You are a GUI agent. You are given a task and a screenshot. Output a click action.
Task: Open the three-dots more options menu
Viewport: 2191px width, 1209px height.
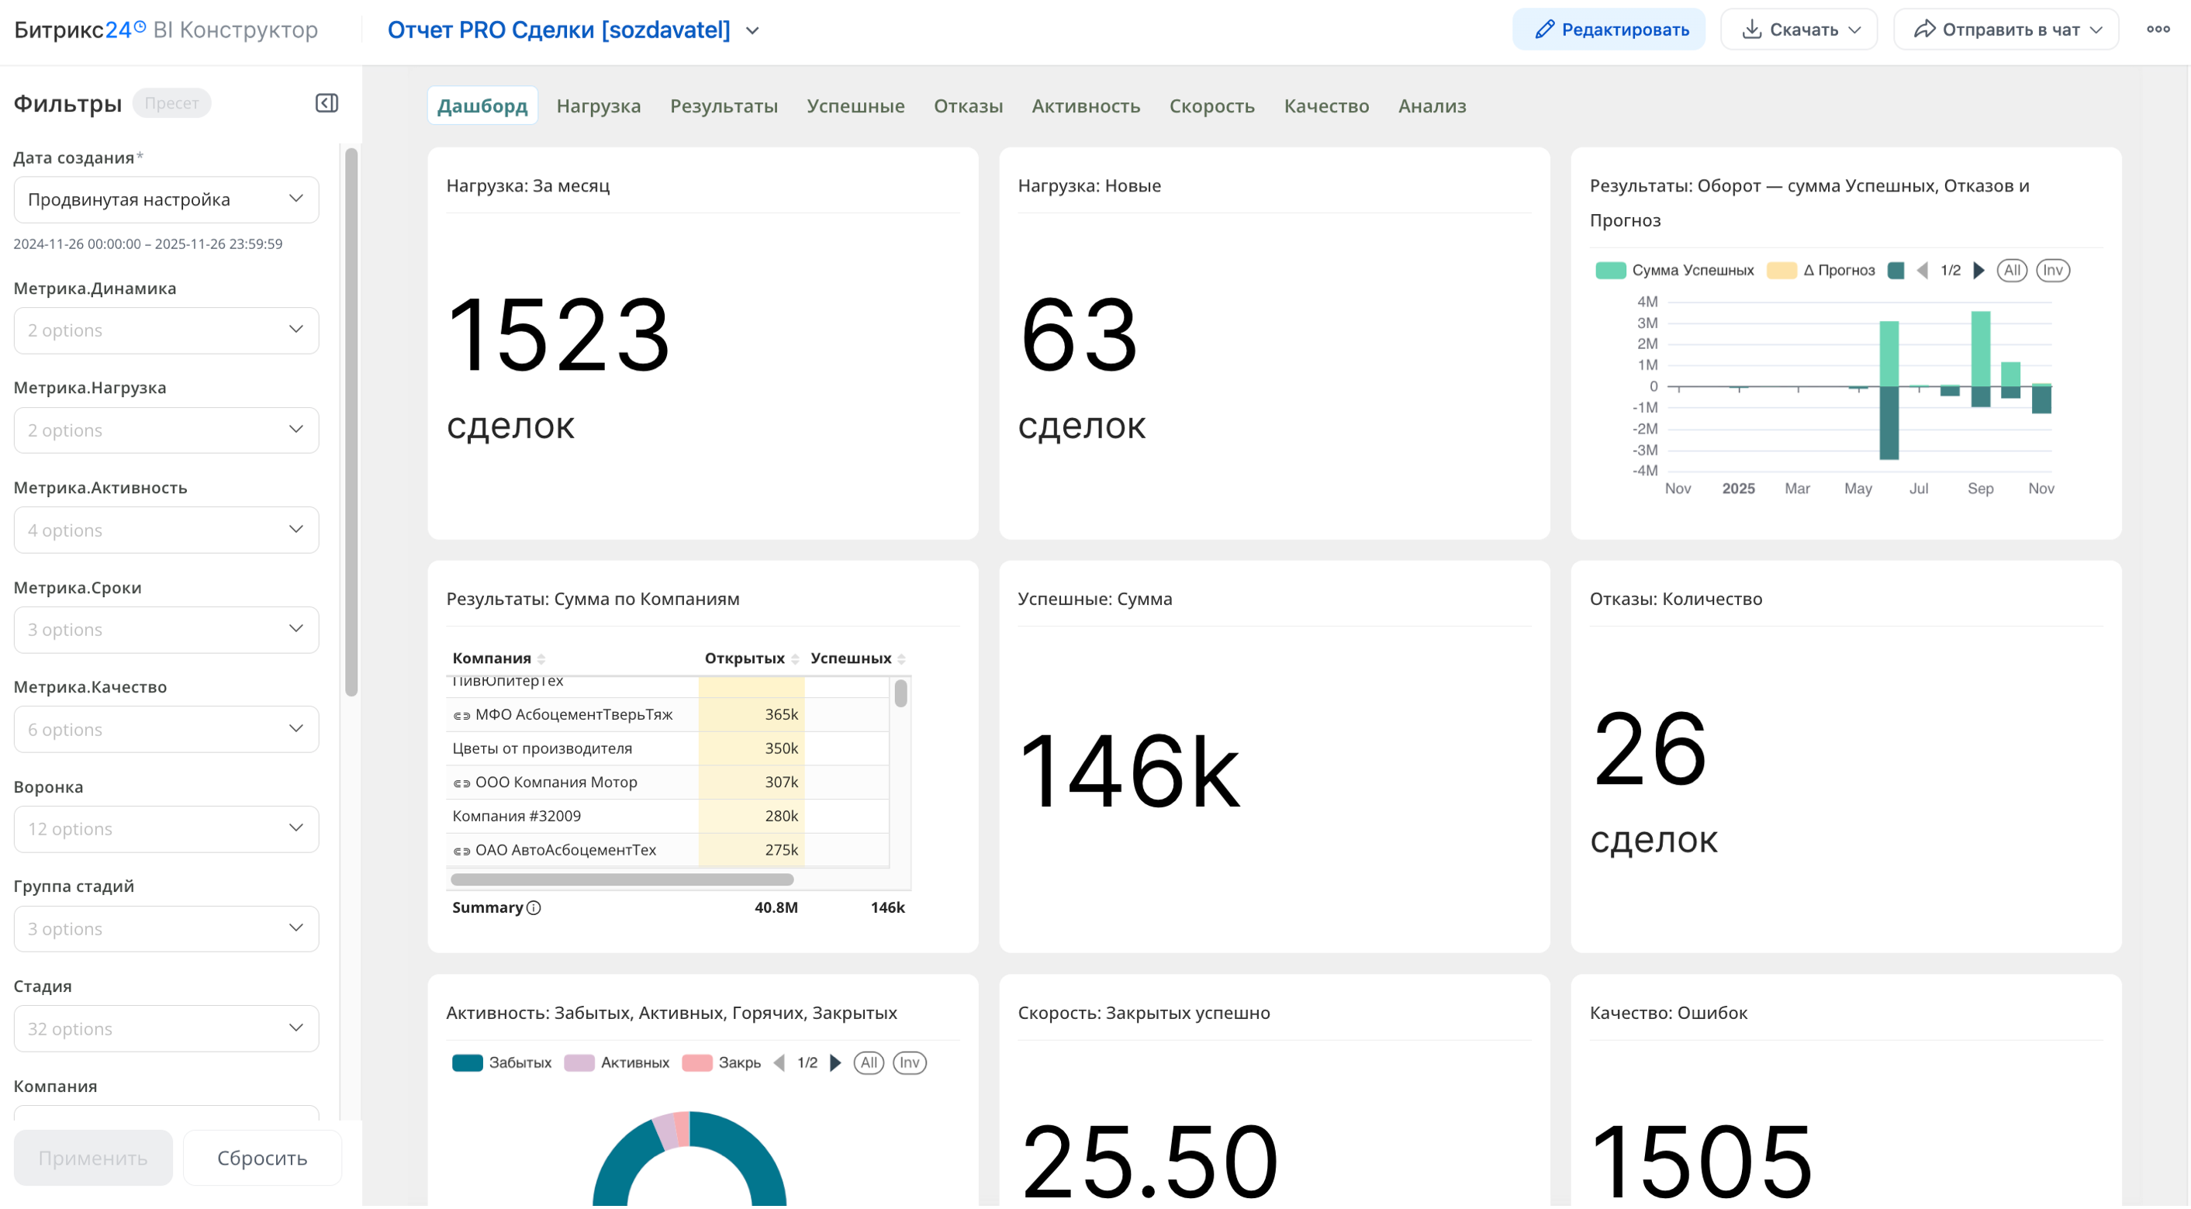click(2158, 29)
